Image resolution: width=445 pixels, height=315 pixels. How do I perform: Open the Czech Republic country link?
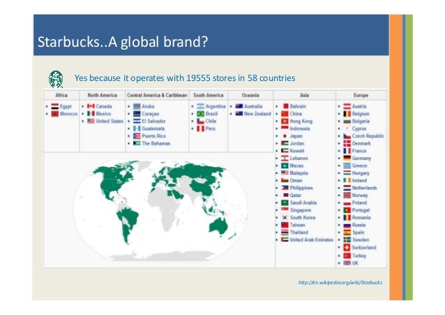tap(368, 136)
